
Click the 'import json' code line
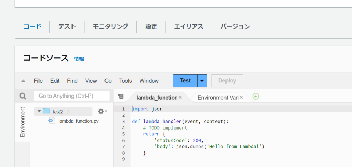click(147, 109)
